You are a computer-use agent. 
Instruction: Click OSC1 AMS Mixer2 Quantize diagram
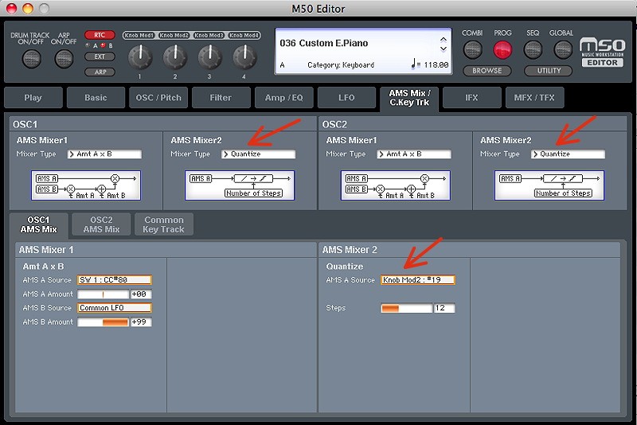click(240, 185)
